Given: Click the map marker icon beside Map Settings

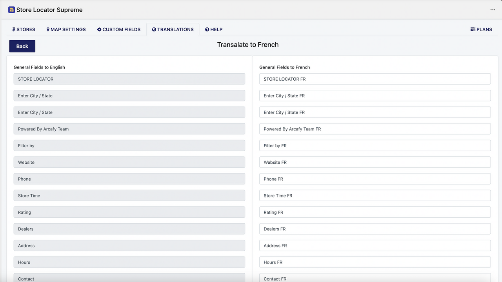Looking at the screenshot, I should (x=48, y=29).
